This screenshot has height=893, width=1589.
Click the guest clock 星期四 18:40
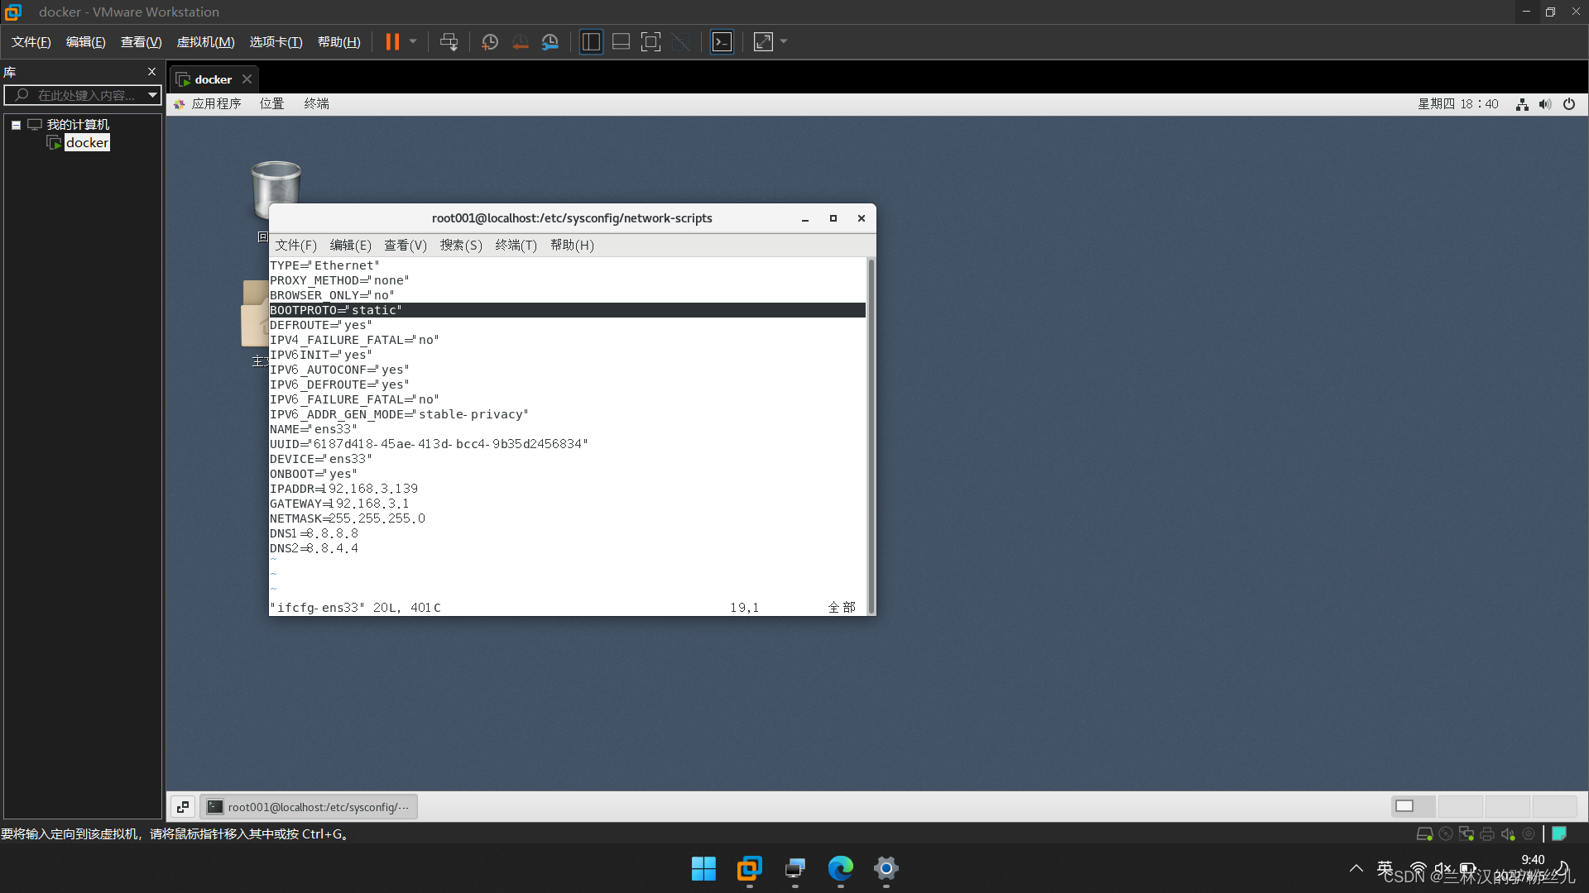click(1457, 104)
